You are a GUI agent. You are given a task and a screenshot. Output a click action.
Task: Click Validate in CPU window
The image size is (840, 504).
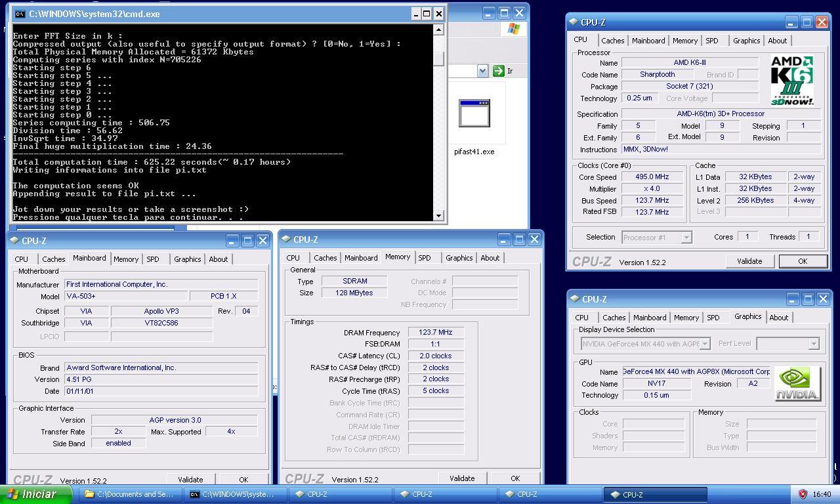click(x=749, y=261)
